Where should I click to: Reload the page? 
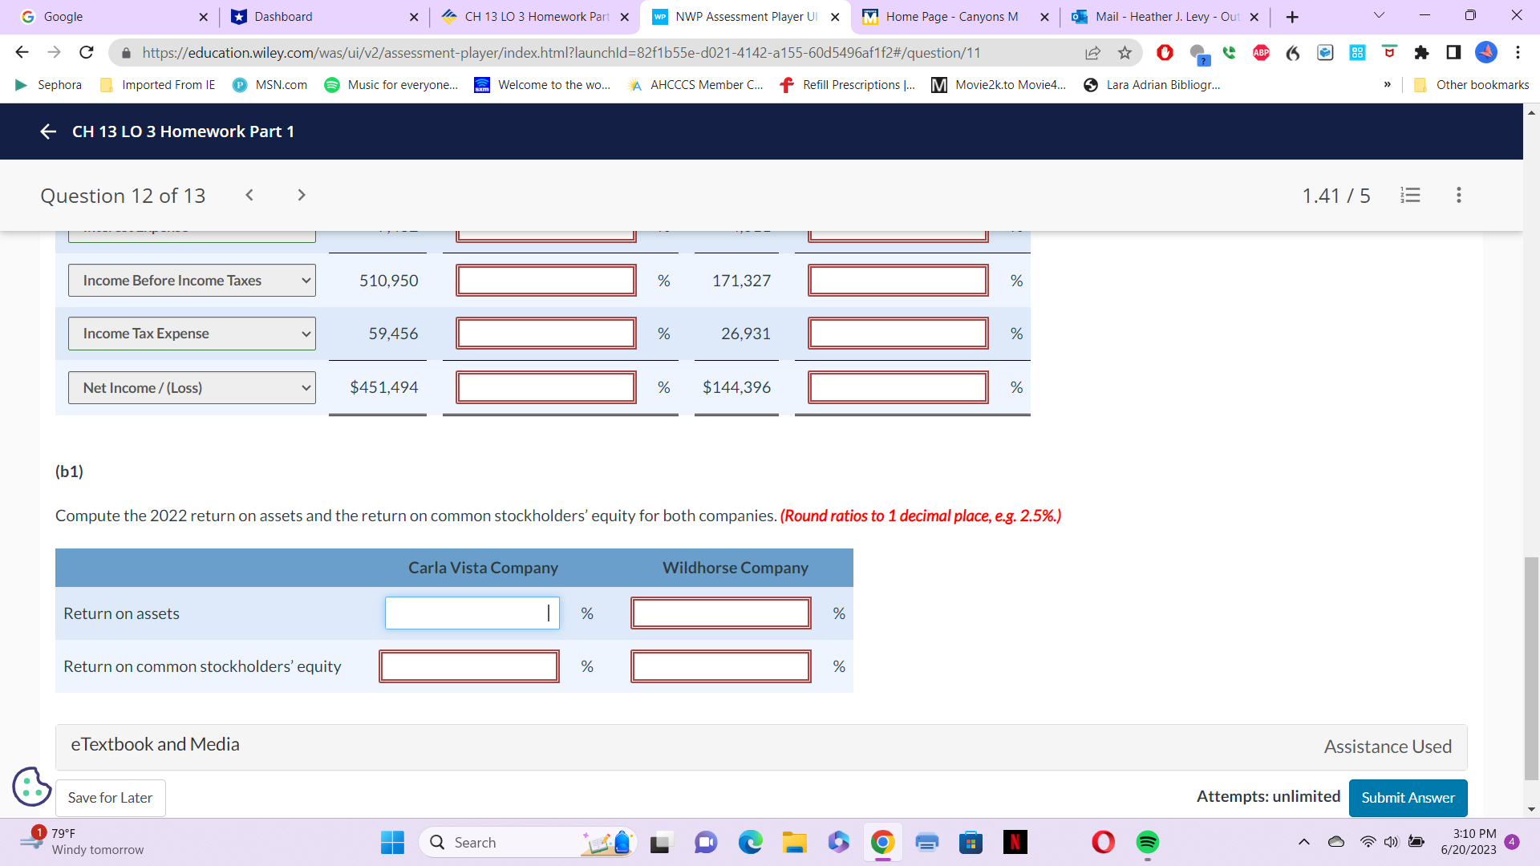[x=87, y=53]
